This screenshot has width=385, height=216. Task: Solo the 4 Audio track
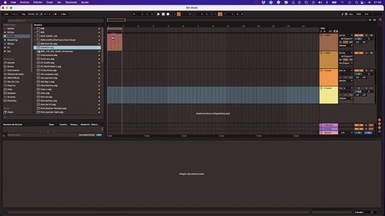pos(366,88)
